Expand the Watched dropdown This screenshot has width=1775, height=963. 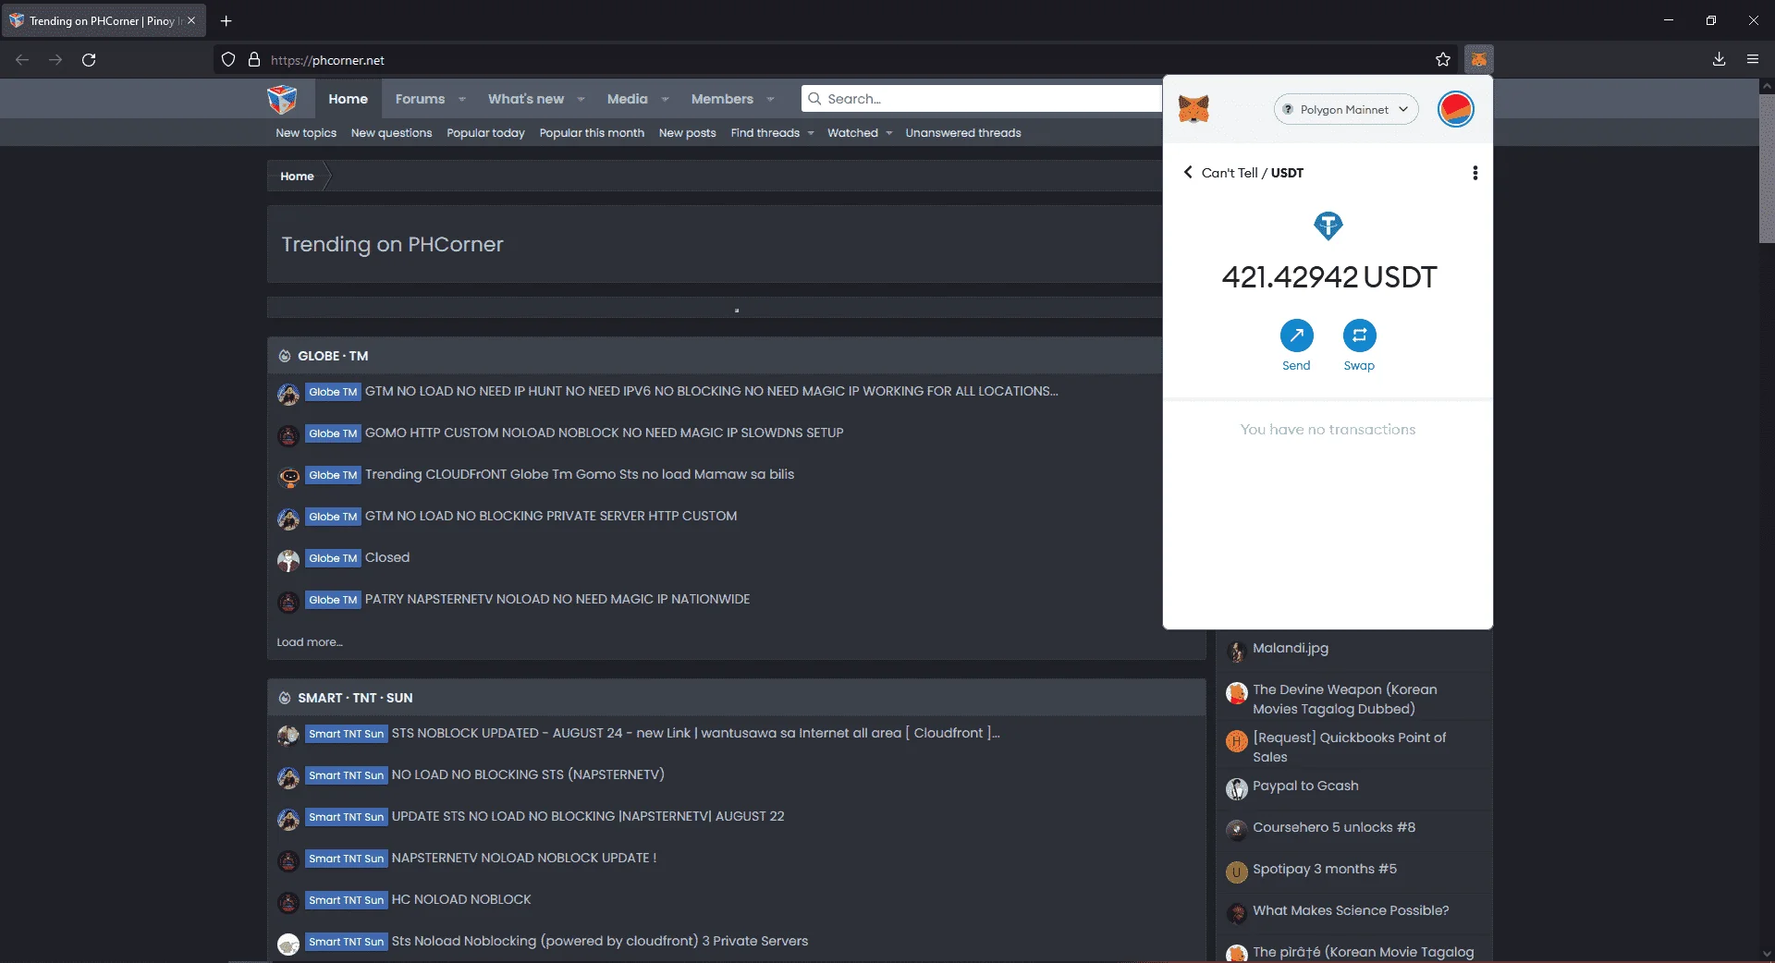pyautogui.click(x=889, y=133)
